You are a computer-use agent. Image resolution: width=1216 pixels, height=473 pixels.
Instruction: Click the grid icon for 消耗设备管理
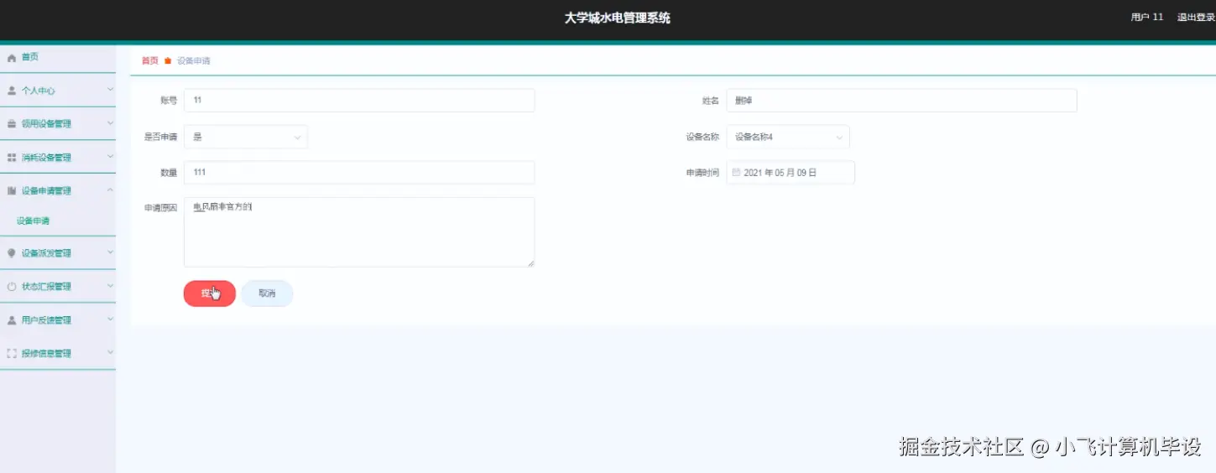(x=12, y=158)
